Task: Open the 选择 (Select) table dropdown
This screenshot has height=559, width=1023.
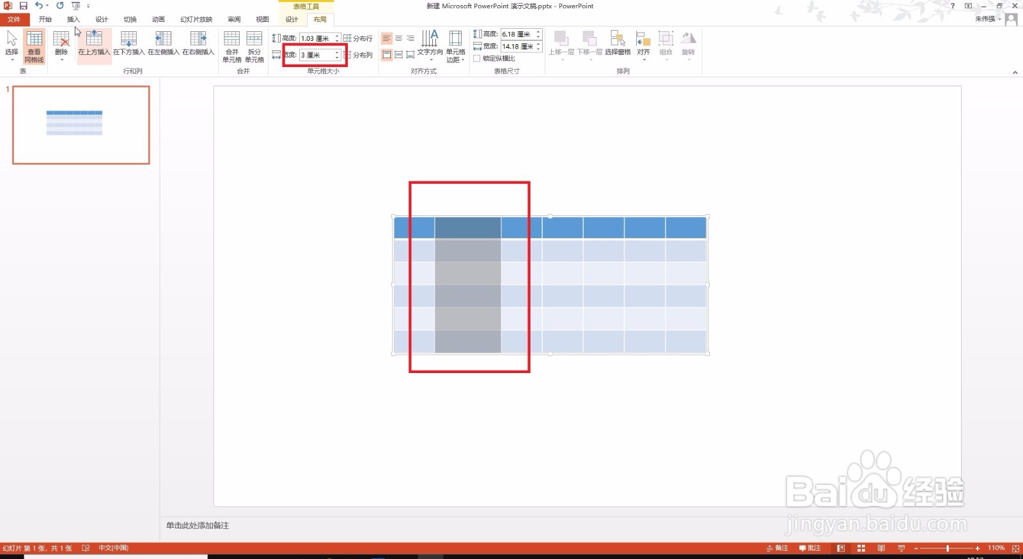Action: pyautogui.click(x=12, y=46)
